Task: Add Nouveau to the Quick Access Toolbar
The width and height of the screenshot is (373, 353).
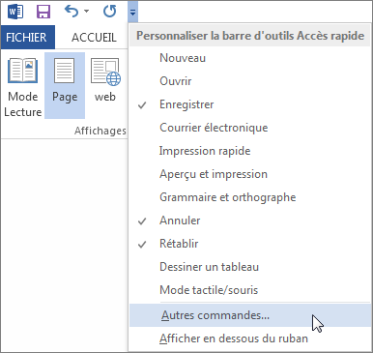Action: tap(249, 58)
